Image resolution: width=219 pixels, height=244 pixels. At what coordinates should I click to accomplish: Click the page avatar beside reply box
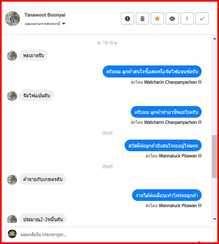[x=12, y=234]
